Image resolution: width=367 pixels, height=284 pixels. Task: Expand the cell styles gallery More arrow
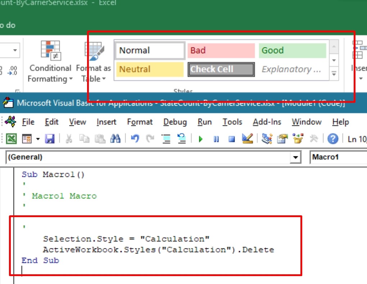pos(334,74)
